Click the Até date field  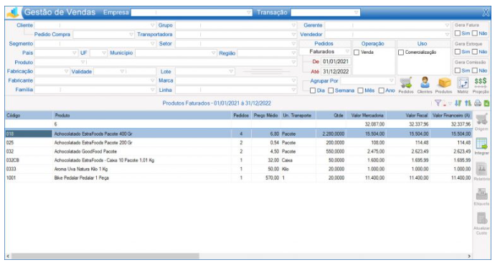click(x=336, y=72)
